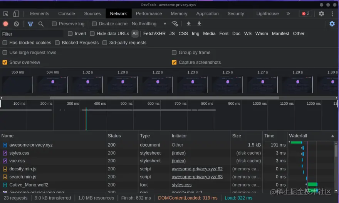Switch to the Console tab
Viewport: 339px width, 203px height.
pyautogui.click(x=67, y=13)
